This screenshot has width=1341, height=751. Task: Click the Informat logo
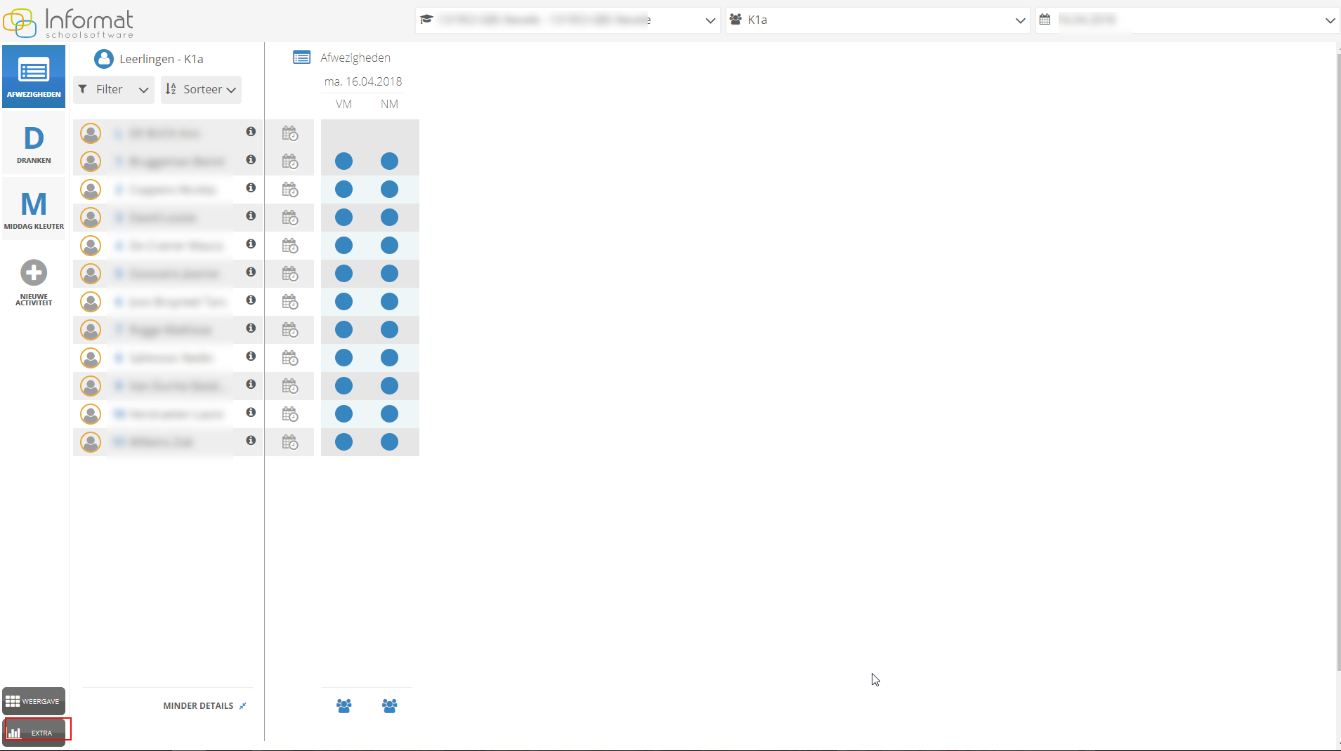pyautogui.click(x=69, y=22)
